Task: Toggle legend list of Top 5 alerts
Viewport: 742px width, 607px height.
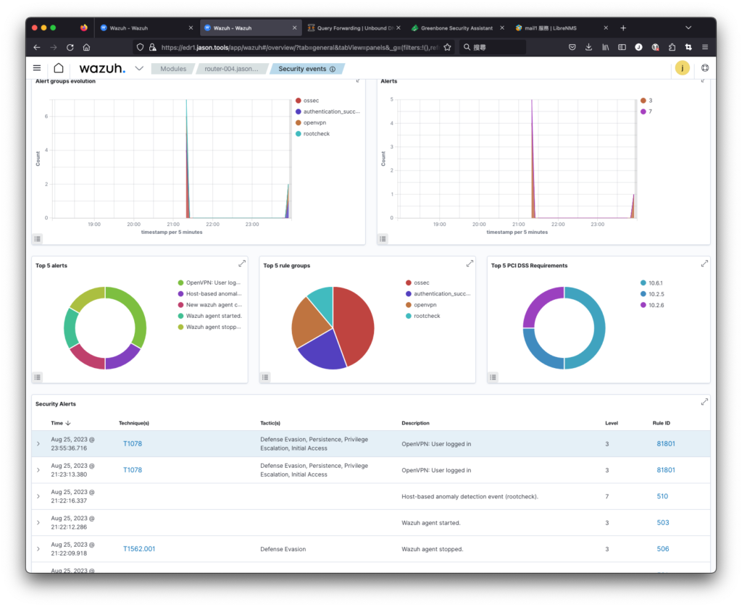Action: pos(38,377)
